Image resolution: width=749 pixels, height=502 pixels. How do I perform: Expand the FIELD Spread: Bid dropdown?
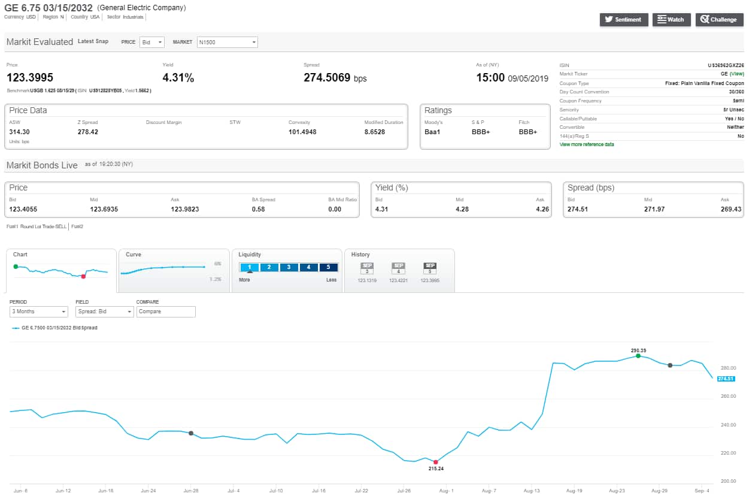(x=105, y=312)
